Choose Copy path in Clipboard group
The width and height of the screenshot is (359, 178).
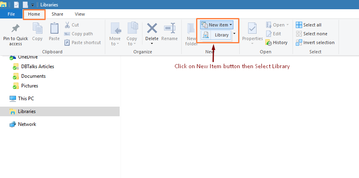pyautogui.click(x=78, y=34)
